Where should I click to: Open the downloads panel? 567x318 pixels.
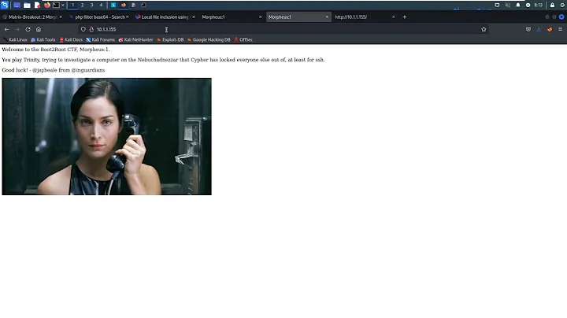tap(539, 29)
